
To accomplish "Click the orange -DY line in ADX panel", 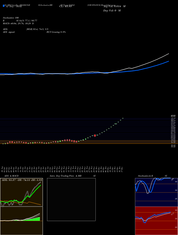I will click(35, 203).
